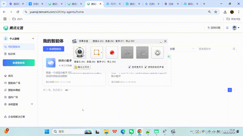Toggle the use microphone checkbox

click(x=129, y=67)
